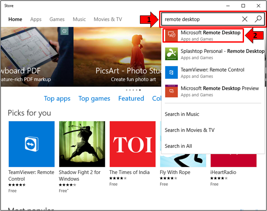Open Shadow Fight 2 game tile

[82, 144]
